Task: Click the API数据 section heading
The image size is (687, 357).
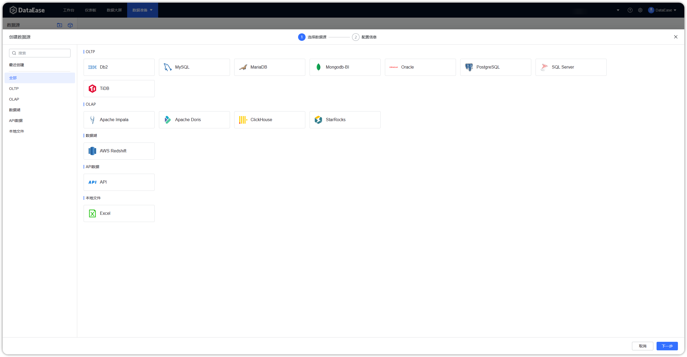Action: (x=92, y=167)
